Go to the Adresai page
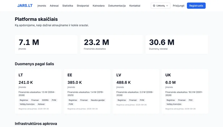 coord(54,6)
